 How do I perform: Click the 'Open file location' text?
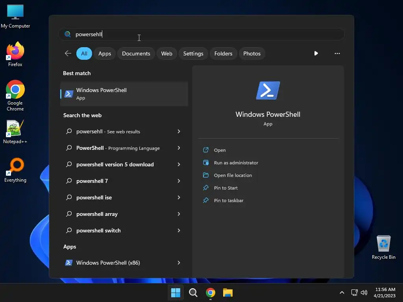point(233,175)
